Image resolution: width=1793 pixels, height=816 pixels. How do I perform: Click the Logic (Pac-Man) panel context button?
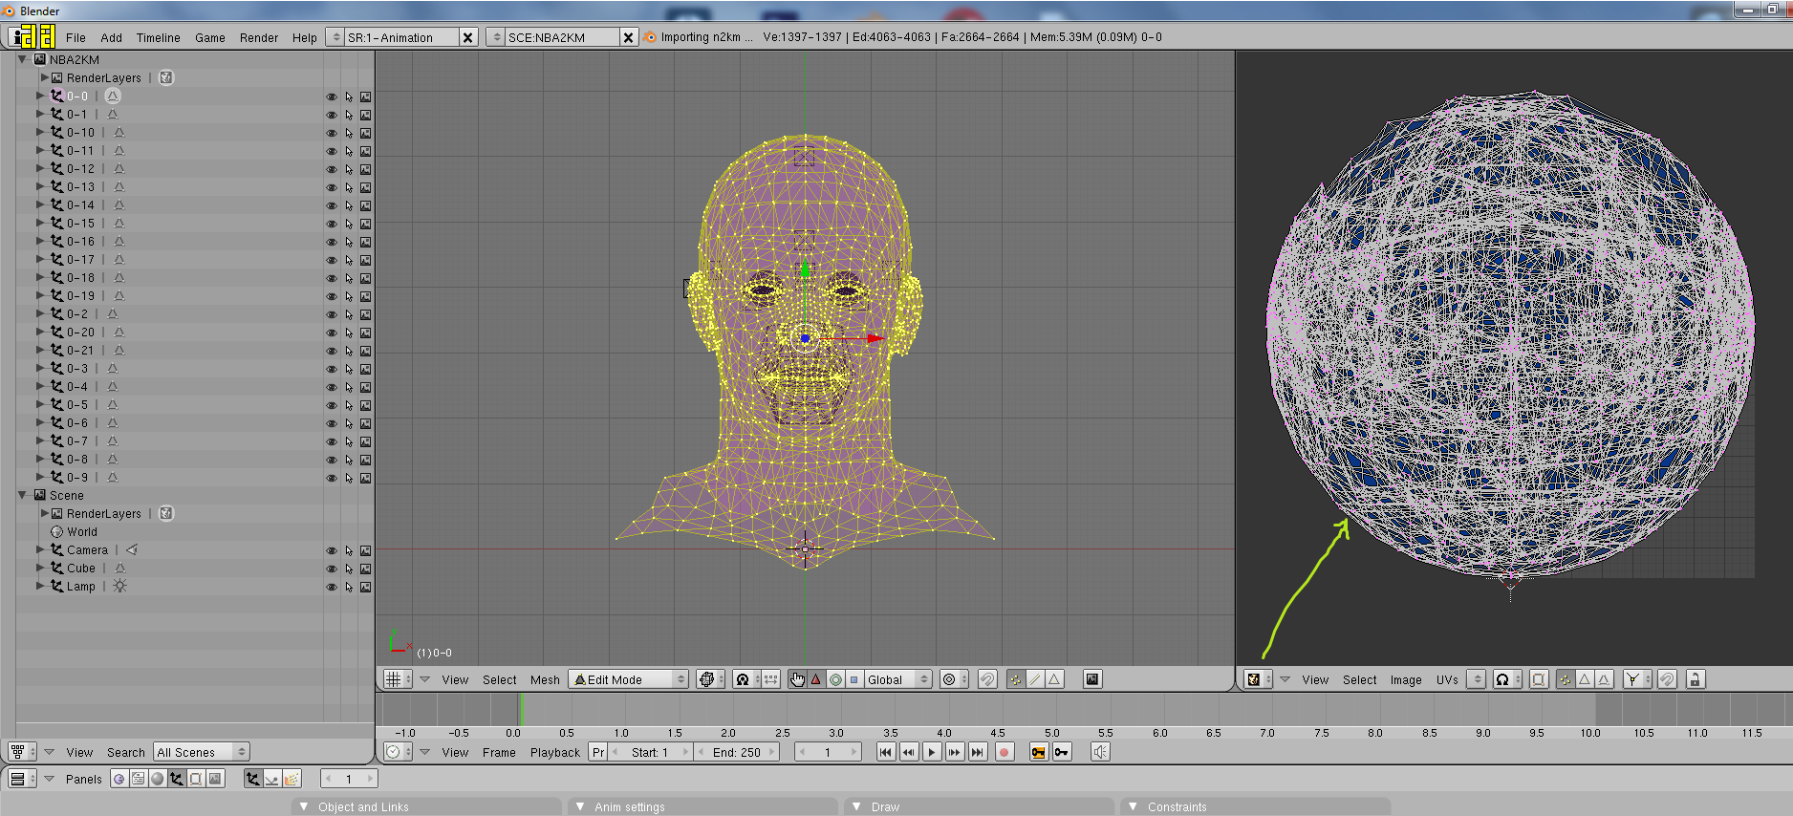119,779
